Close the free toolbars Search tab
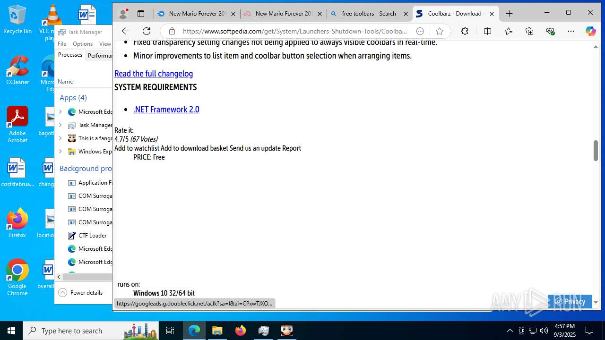The image size is (605, 340). (406, 14)
